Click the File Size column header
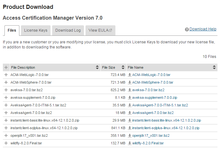 tap(113, 67)
